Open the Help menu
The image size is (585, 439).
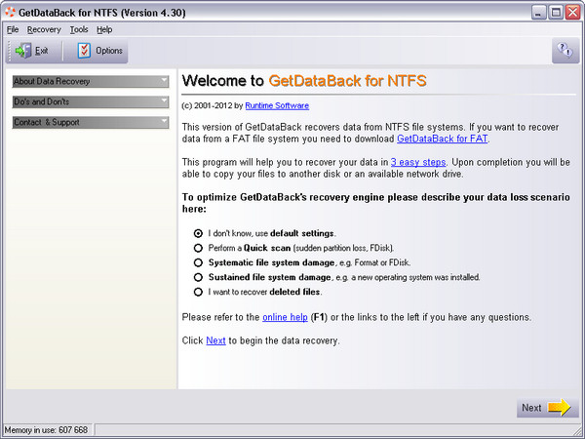104,29
